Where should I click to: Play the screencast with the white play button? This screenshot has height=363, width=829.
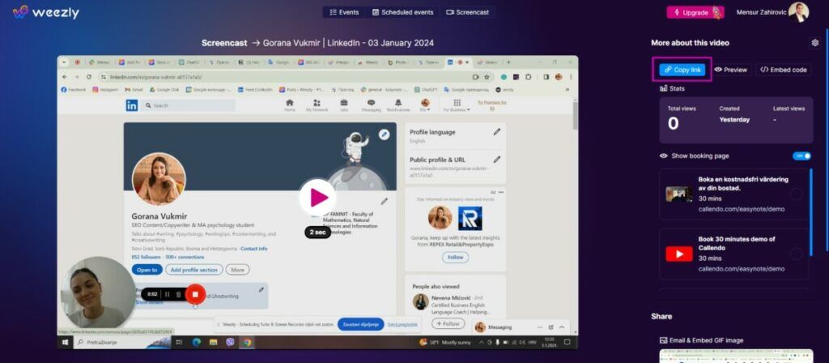(317, 198)
